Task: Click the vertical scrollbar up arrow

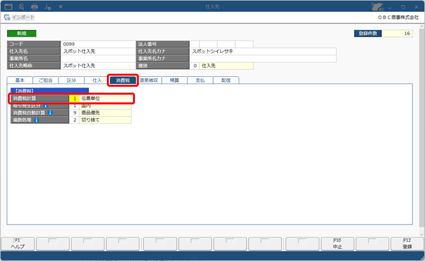Action: coord(422,27)
